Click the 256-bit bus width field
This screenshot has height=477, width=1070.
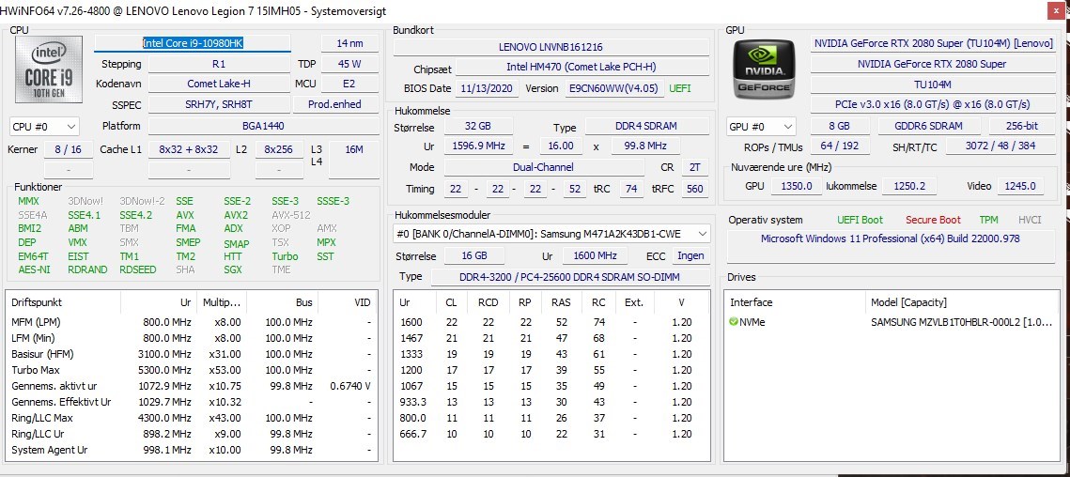1022,126
